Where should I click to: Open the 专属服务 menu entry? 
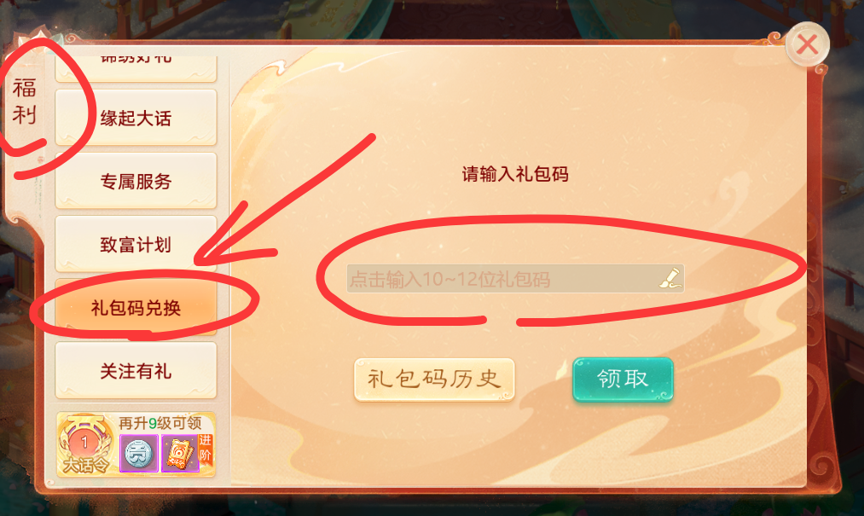coord(136,181)
